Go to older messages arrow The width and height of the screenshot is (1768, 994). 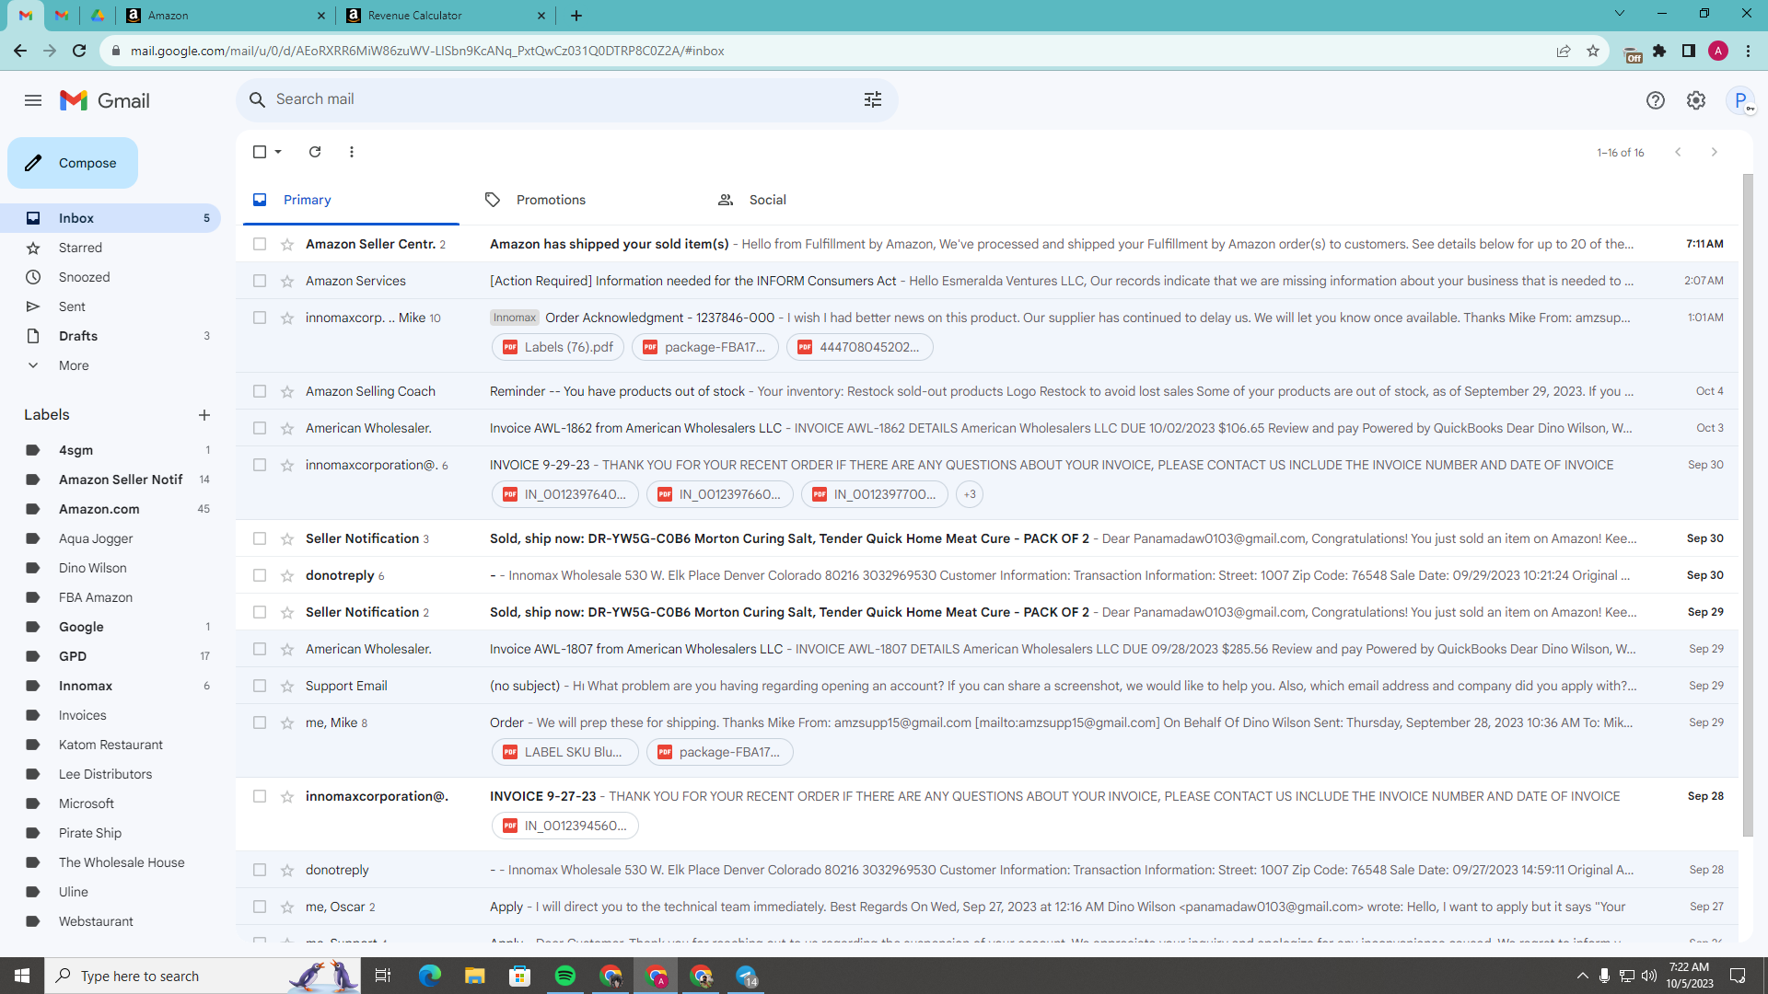(x=1714, y=152)
